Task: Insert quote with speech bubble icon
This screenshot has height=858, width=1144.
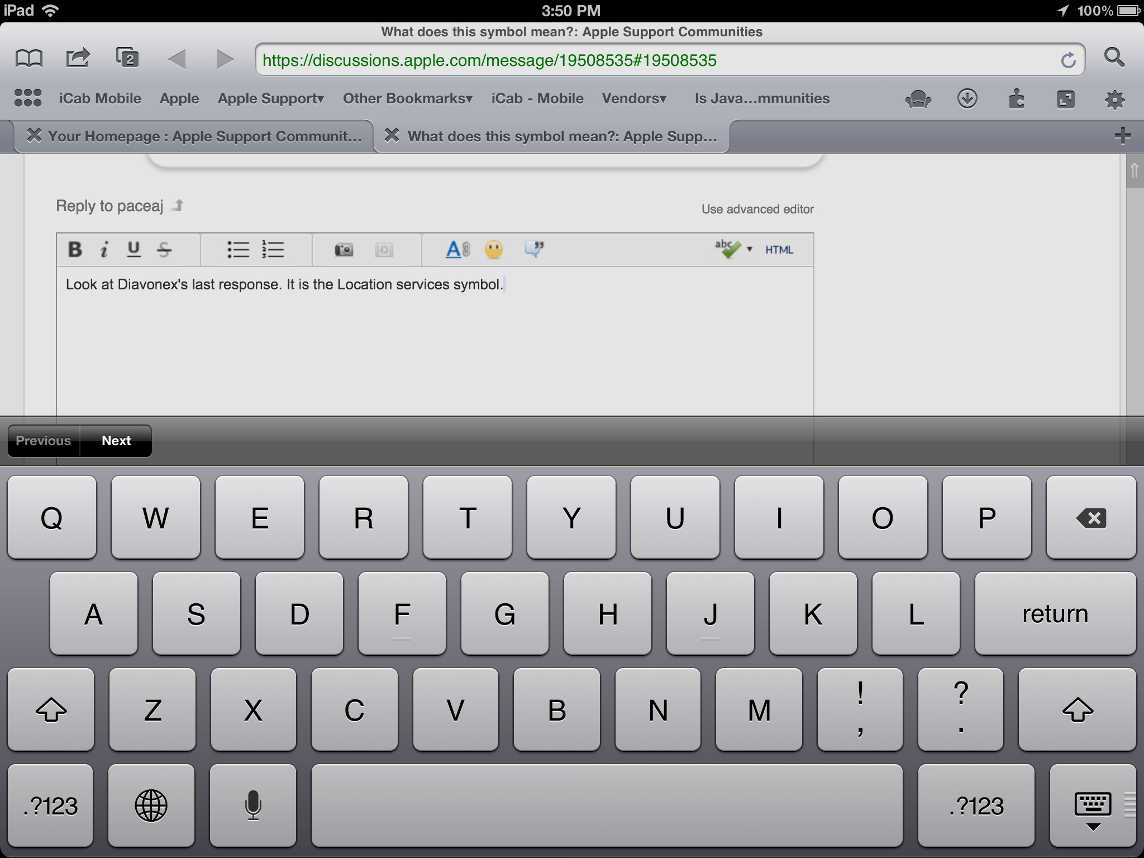Action: [x=534, y=249]
